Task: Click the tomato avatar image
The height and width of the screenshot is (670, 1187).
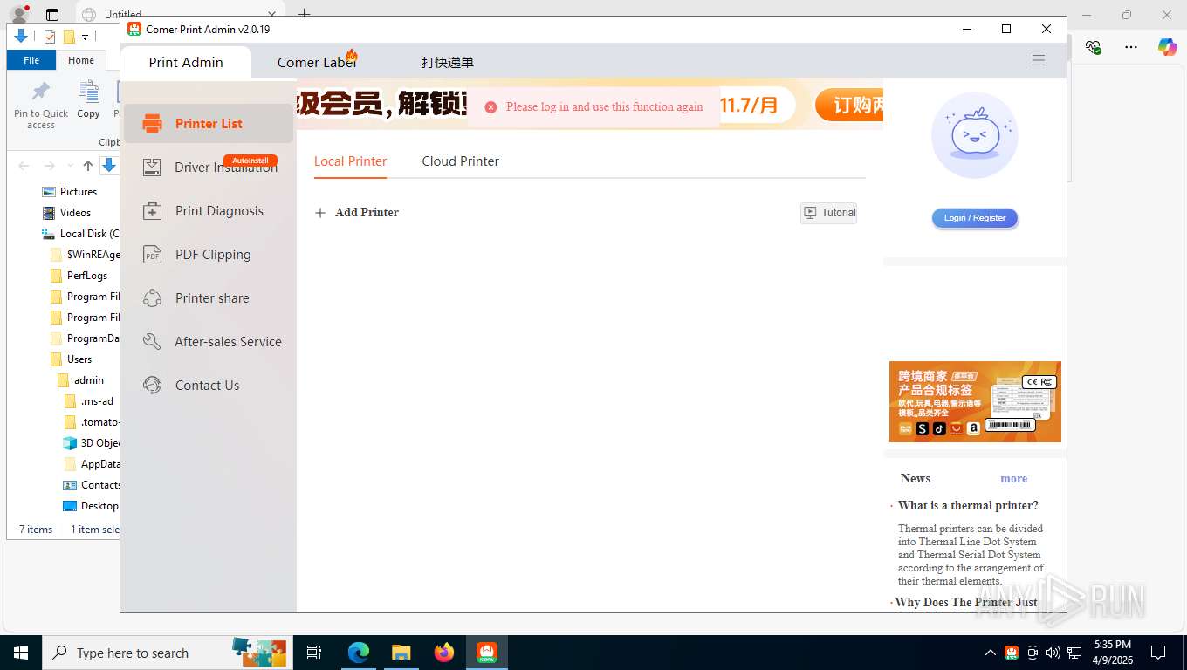Action: [x=975, y=135]
